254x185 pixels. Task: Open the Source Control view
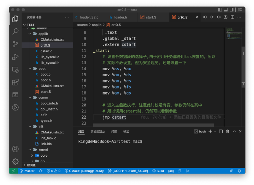(x=15, y=44)
